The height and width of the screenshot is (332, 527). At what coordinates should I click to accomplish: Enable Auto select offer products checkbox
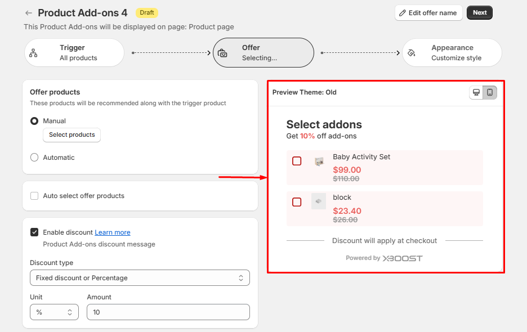[34, 196]
